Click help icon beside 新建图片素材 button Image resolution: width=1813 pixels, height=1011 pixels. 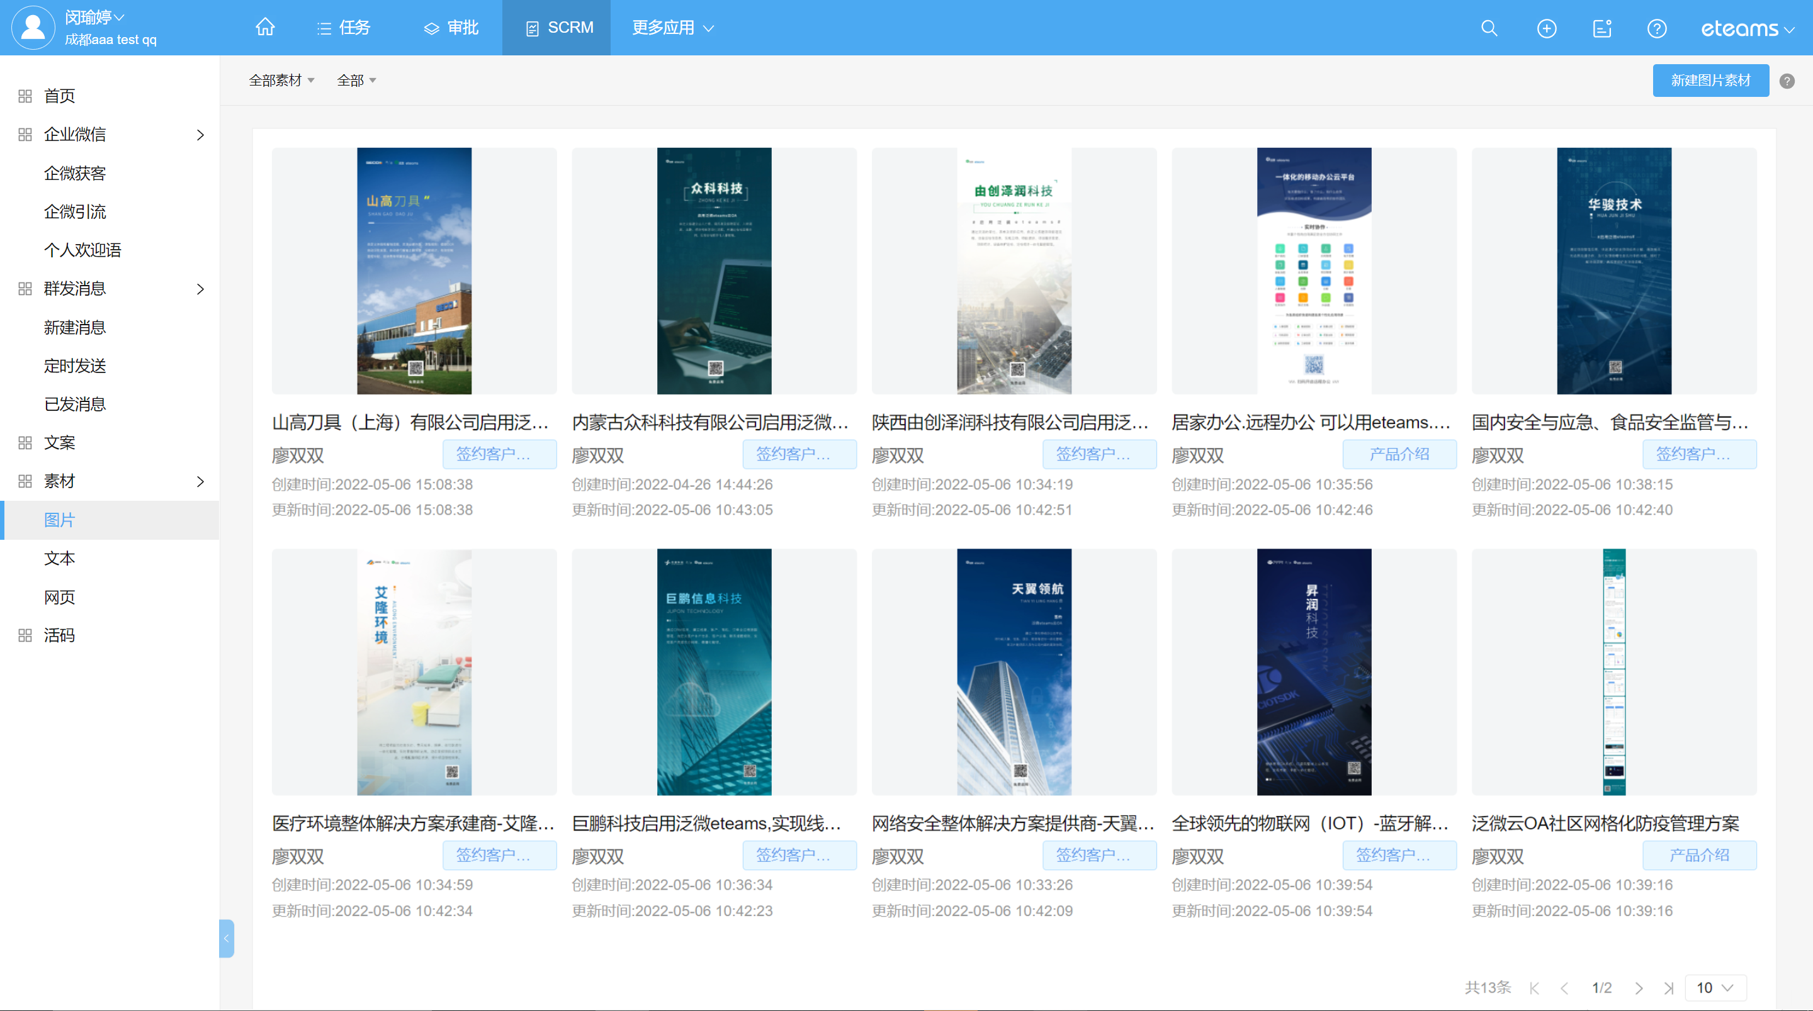tap(1787, 81)
